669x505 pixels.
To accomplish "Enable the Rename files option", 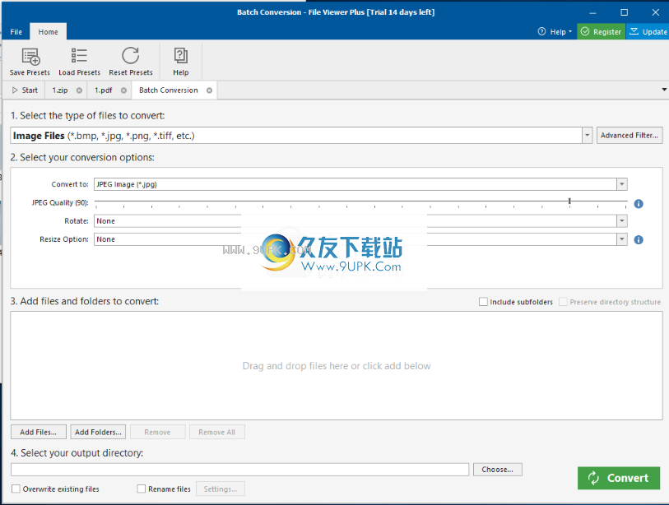I will click(142, 489).
